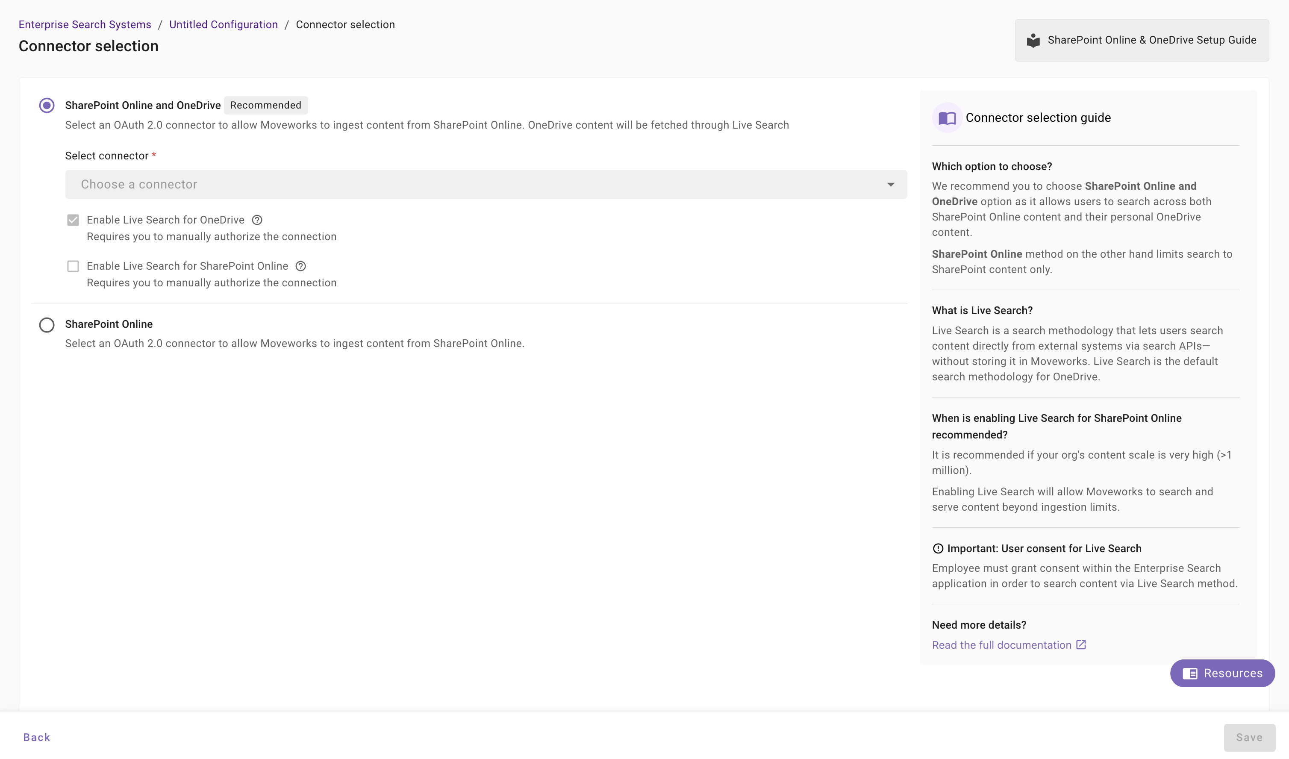Toggle Enable Live Search for OneDrive checkbox

click(73, 220)
